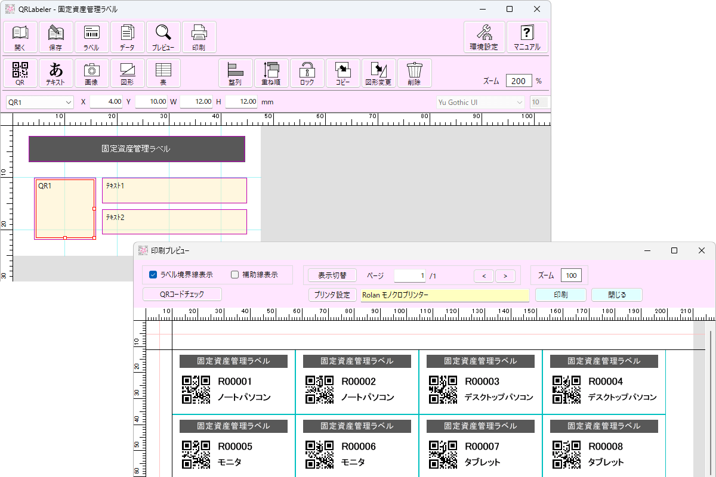The width and height of the screenshot is (716, 477).
Task: Click the 表示切替 button
Action: pyautogui.click(x=332, y=275)
